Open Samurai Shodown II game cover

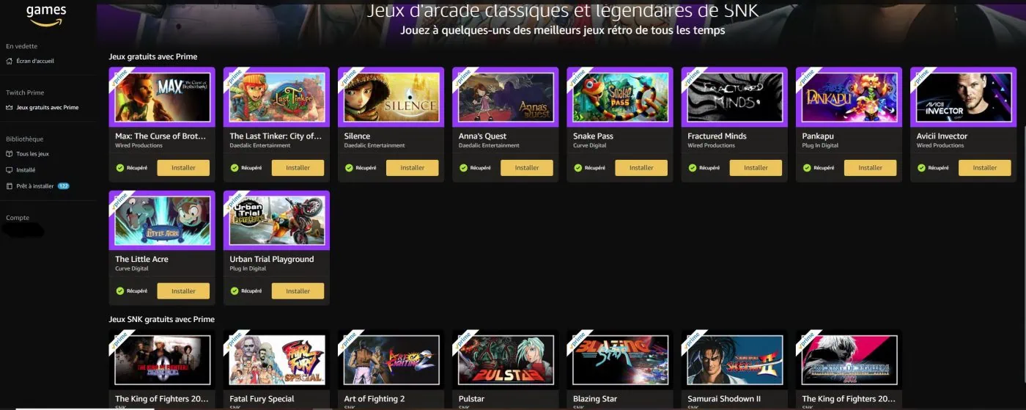coord(734,359)
